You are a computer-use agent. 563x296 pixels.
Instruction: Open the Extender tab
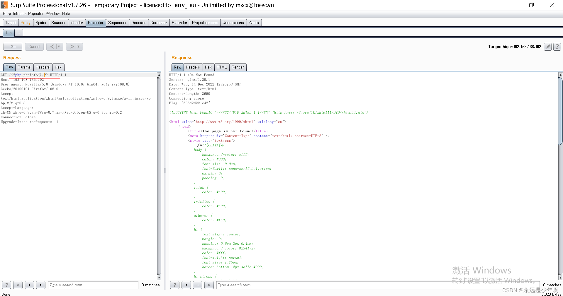pos(179,23)
